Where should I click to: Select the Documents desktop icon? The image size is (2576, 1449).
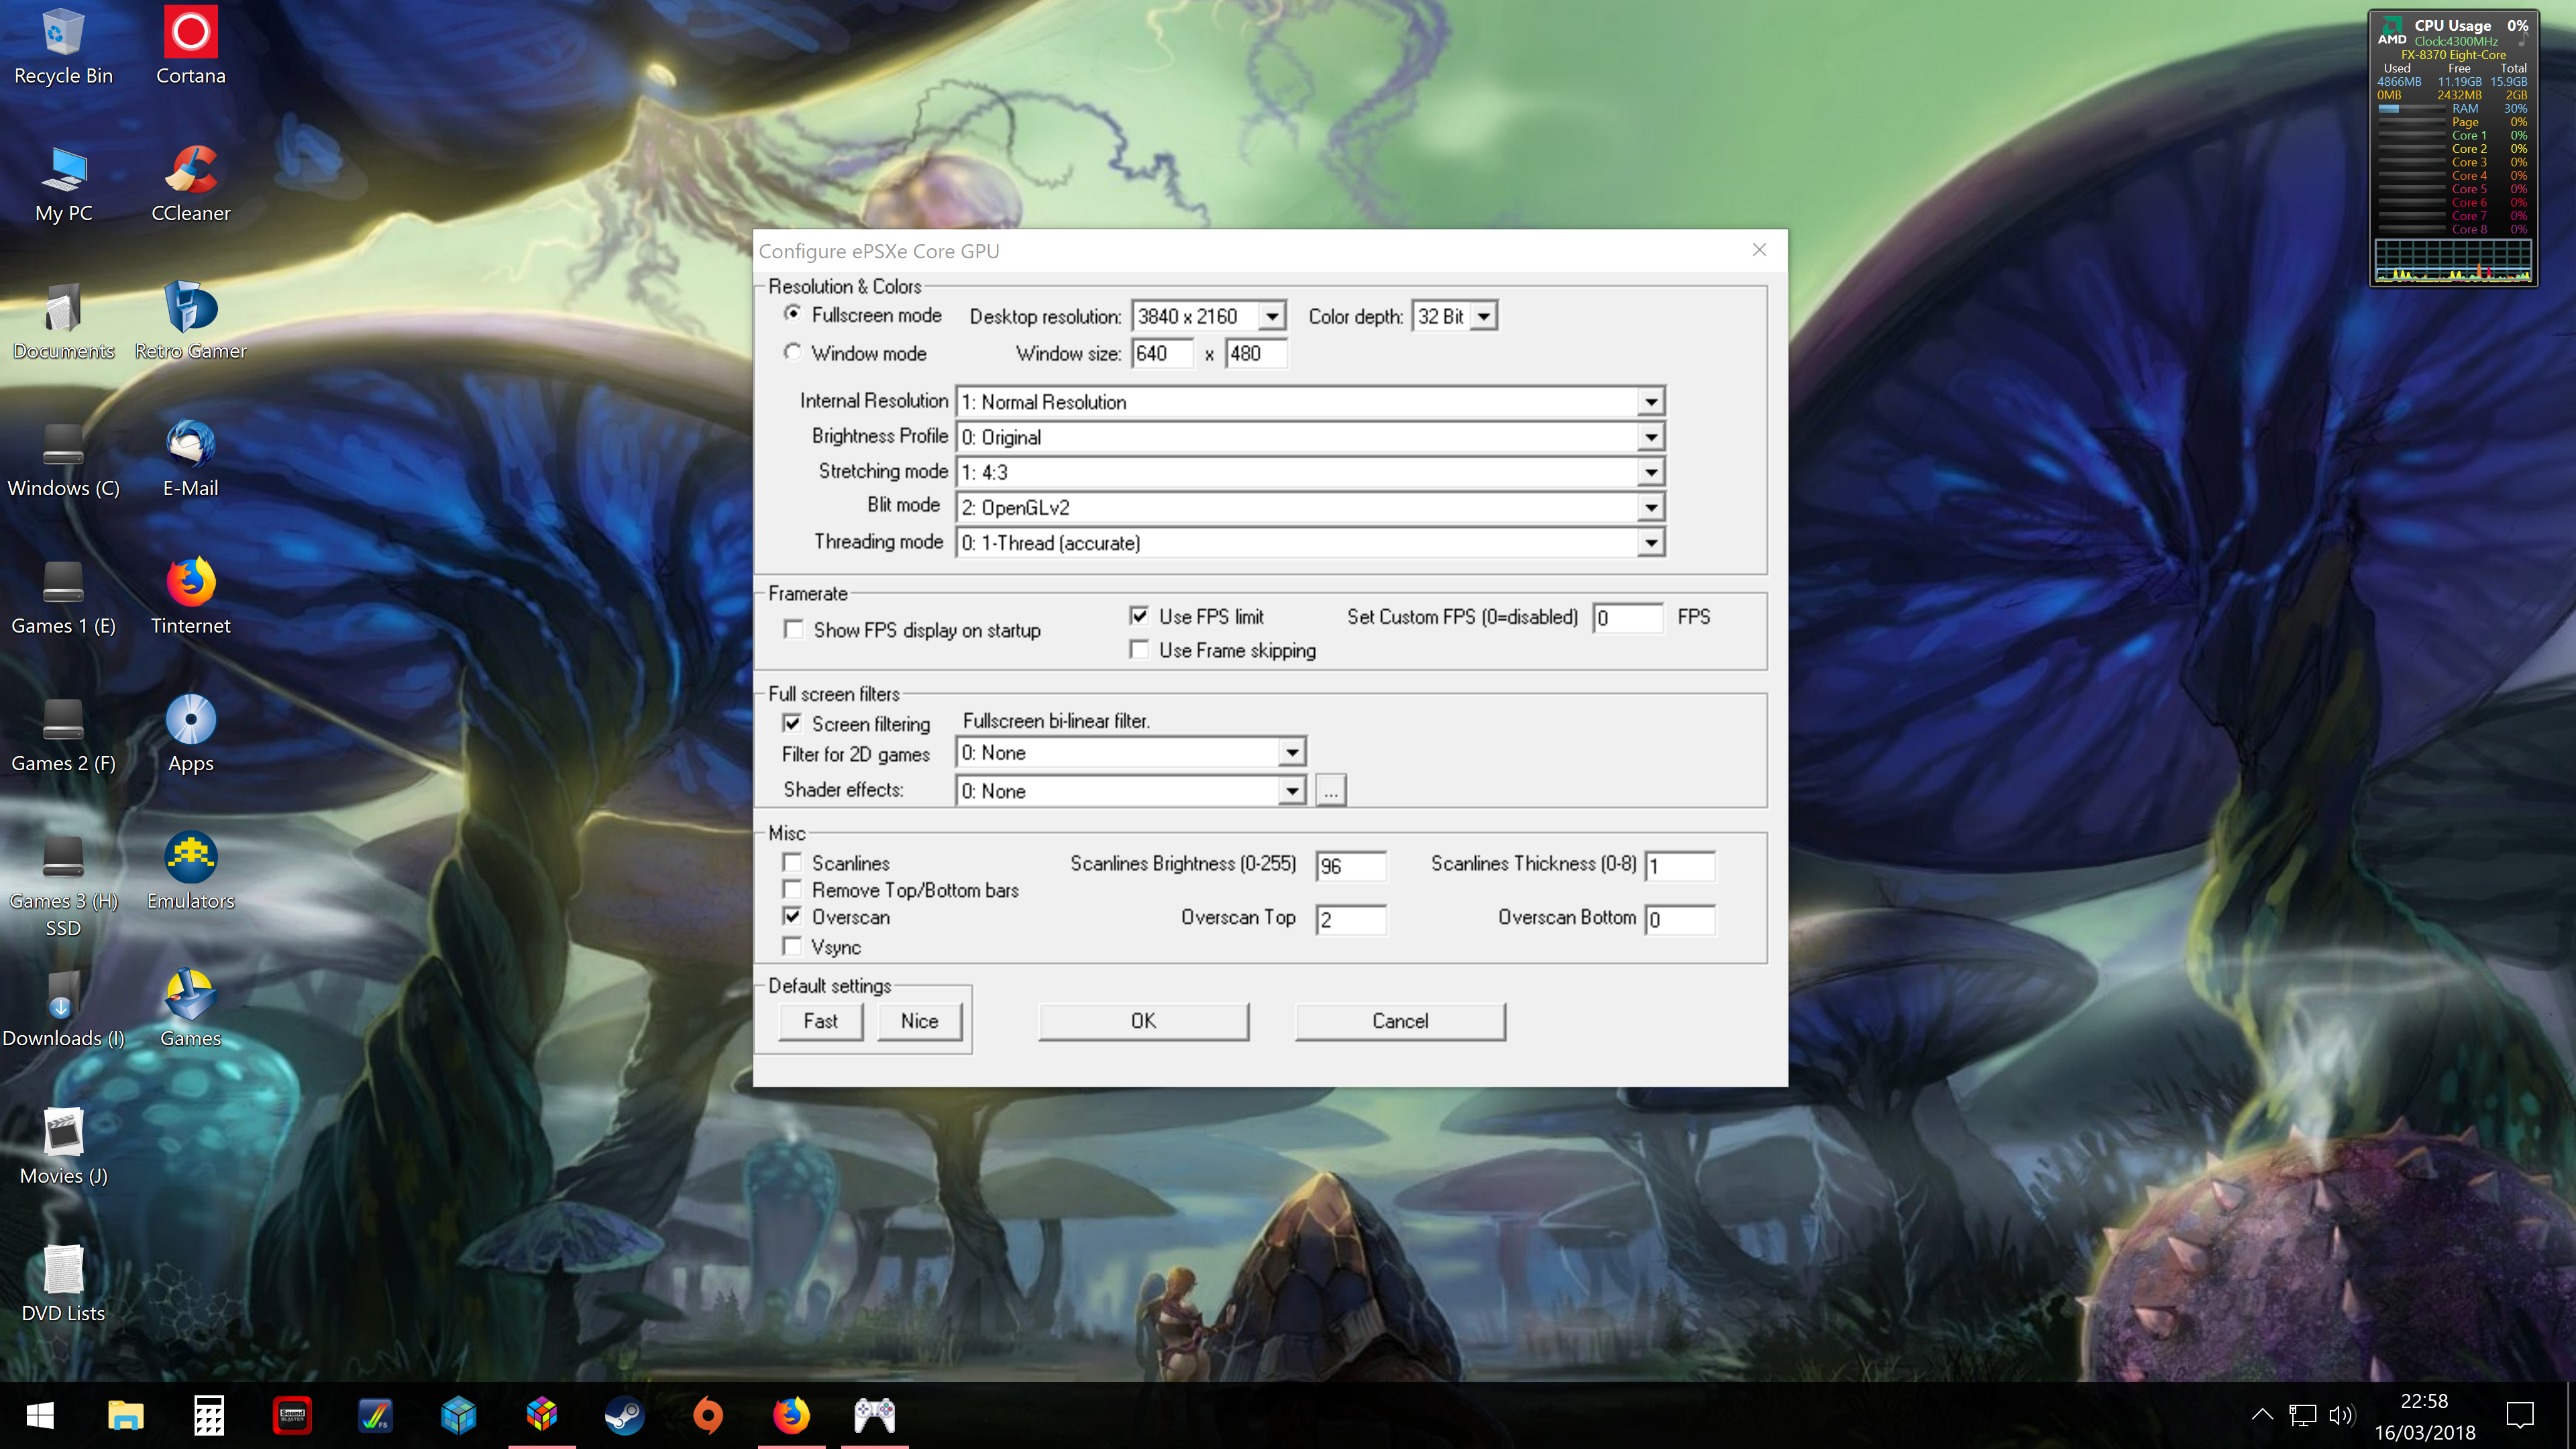(63, 321)
